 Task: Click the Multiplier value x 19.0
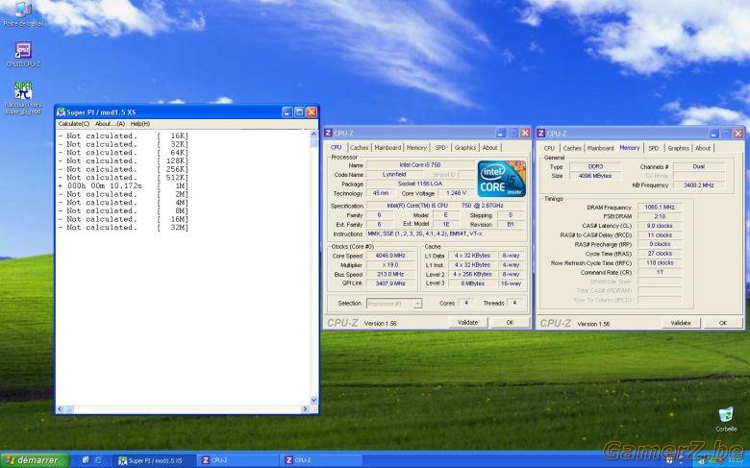pyautogui.click(x=389, y=265)
